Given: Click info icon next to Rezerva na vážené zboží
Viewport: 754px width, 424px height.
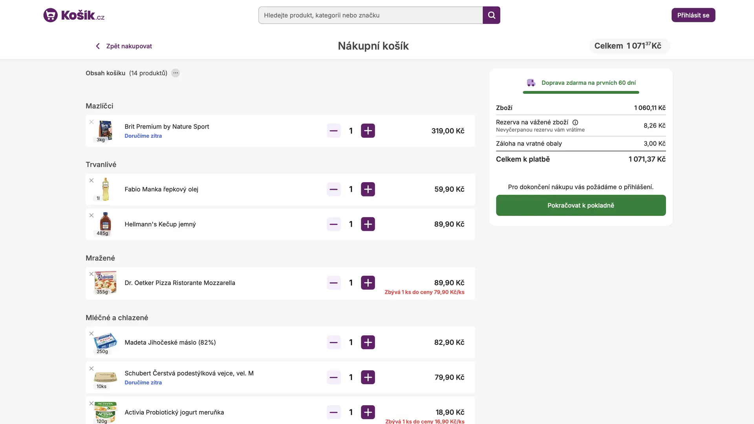Looking at the screenshot, I should tap(575, 122).
